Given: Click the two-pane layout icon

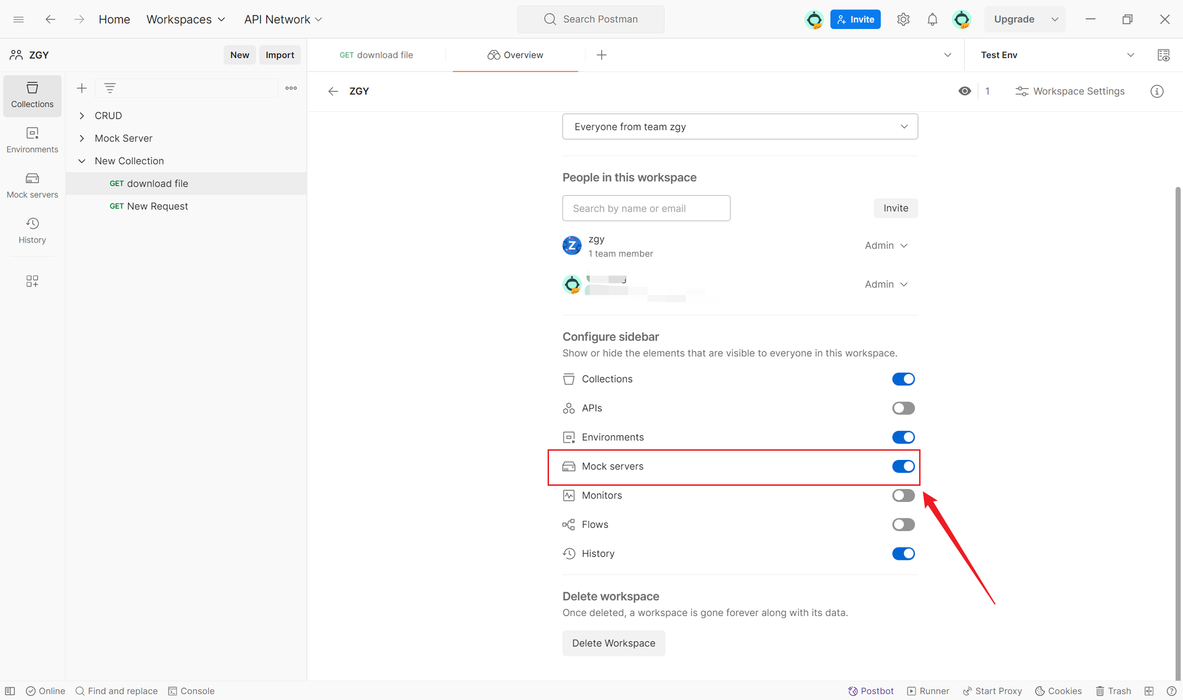Looking at the screenshot, I should [x=1149, y=691].
